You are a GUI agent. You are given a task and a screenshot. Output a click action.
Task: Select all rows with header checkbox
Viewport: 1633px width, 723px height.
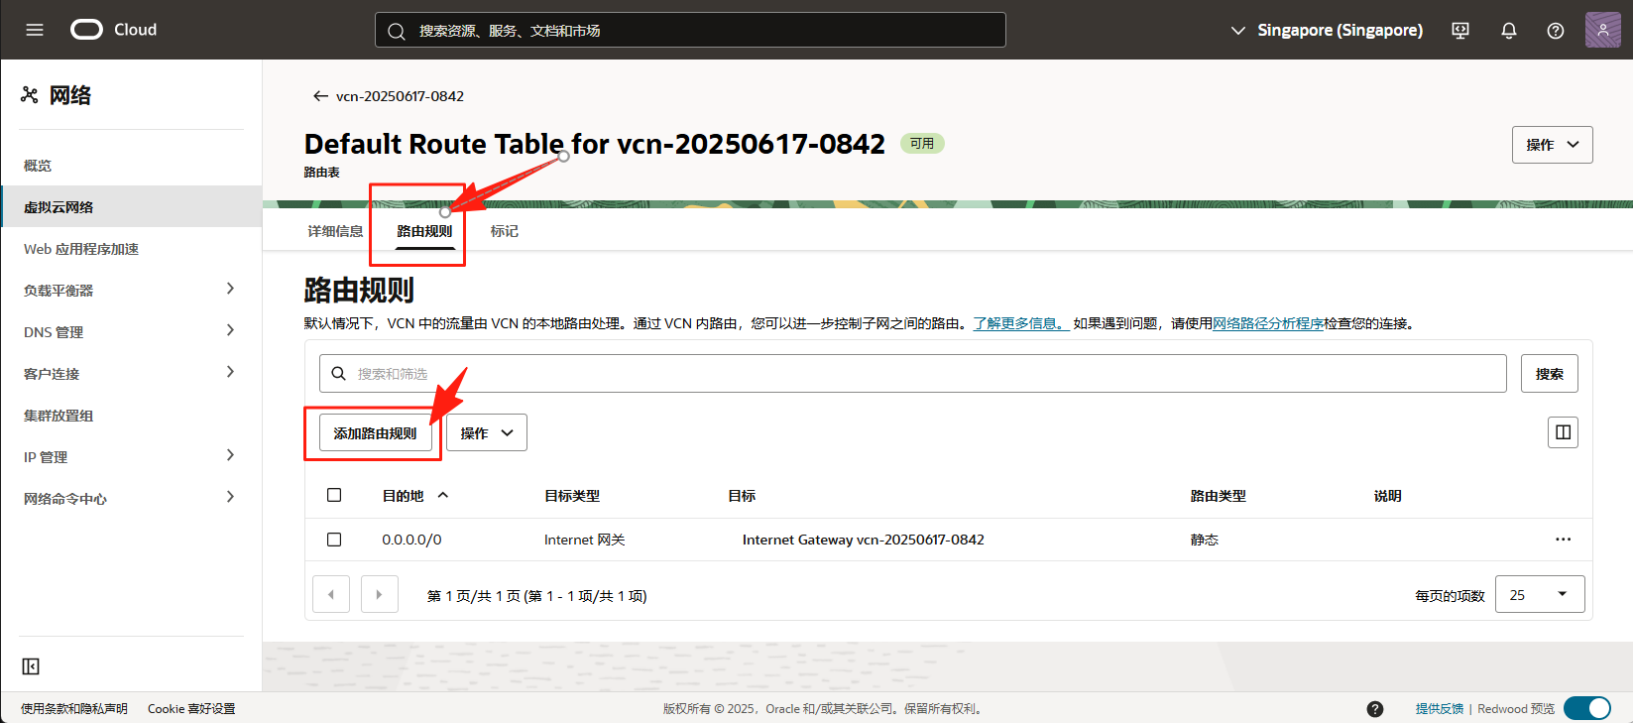[334, 495]
